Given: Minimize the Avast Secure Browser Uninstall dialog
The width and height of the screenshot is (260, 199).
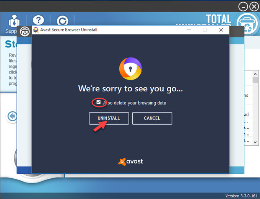Looking at the screenshot, I should [189, 30].
